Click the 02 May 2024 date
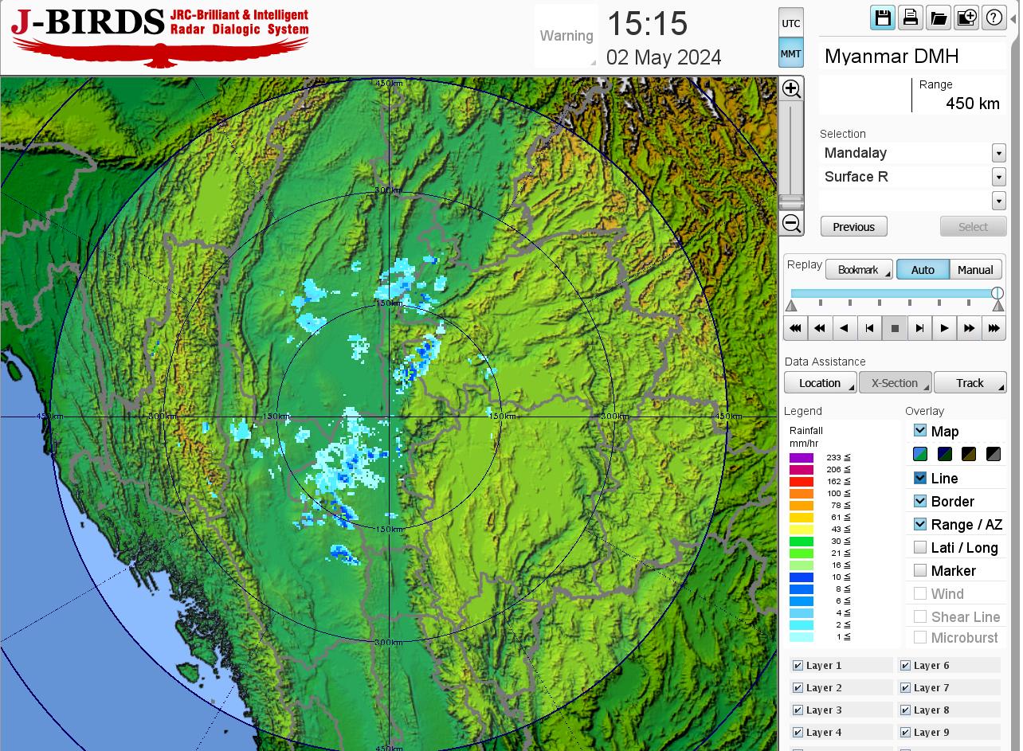Screen dimensions: 1023x751 pos(664,58)
